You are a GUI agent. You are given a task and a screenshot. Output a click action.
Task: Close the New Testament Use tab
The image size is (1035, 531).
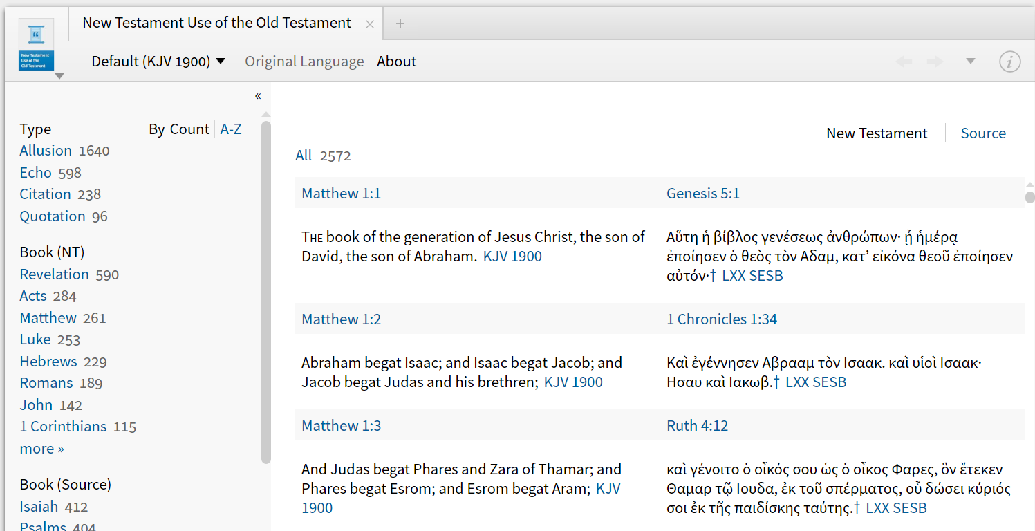(370, 24)
